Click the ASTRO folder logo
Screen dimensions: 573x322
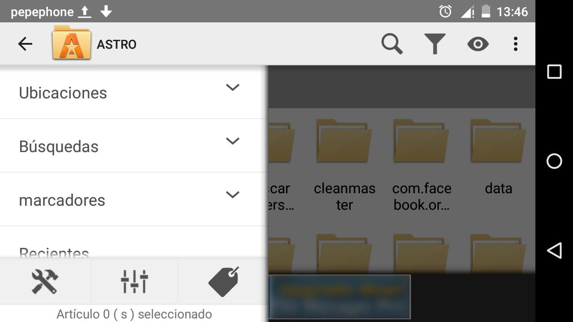(x=72, y=43)
